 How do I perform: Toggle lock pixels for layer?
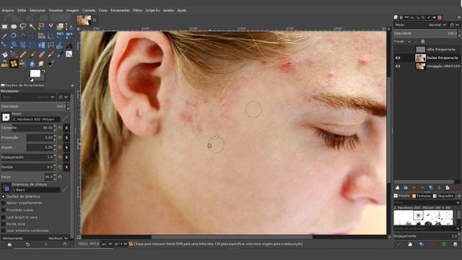409,42
